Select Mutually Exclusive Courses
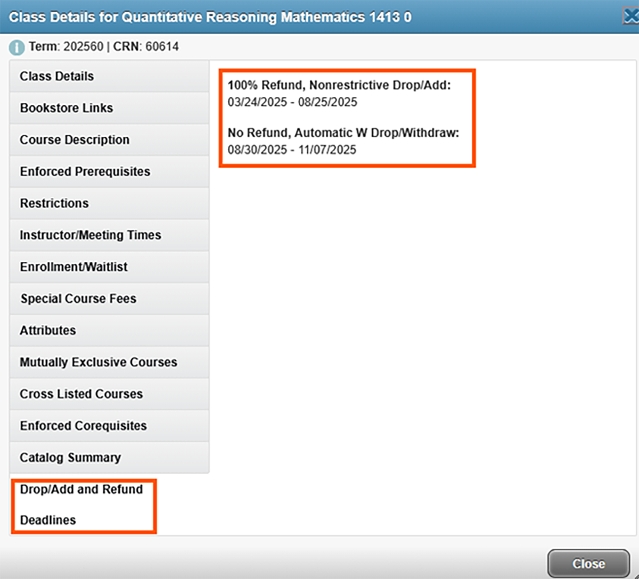The height and width of the screenshot is (579, 639). pyautogui.click(x=98, y=362)
